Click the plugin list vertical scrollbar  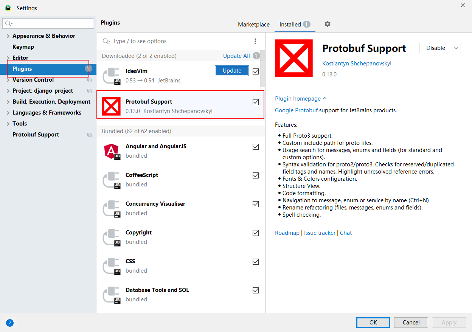point(262,68)
